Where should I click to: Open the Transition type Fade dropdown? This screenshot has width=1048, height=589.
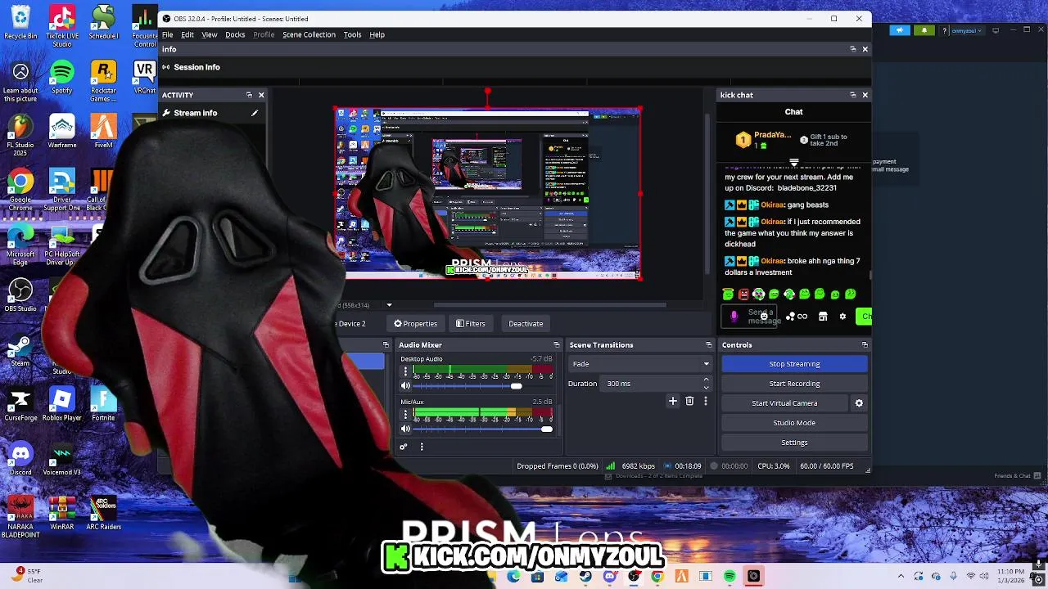point(639,364)
